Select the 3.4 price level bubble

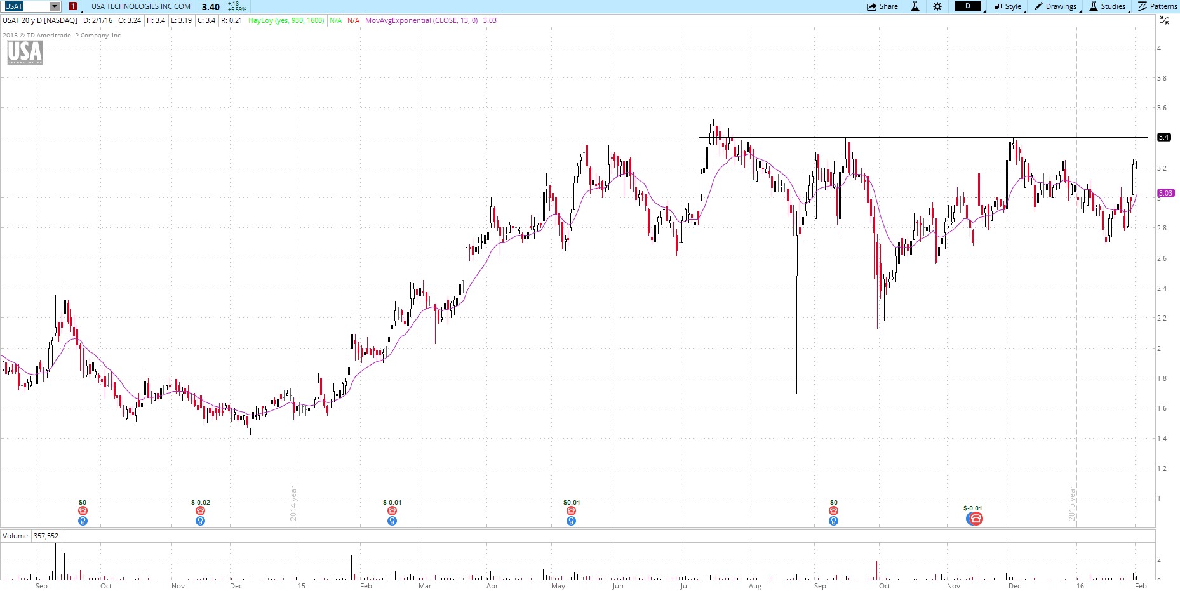(x=1164, y=137)
